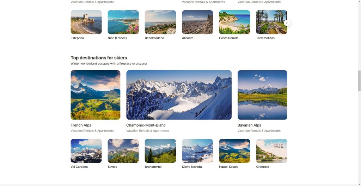Image resolution: width=361 pixels, height=186 pixels.
Task: Select the Savoie destination thumbnail
Action: [x=123, y=151]
